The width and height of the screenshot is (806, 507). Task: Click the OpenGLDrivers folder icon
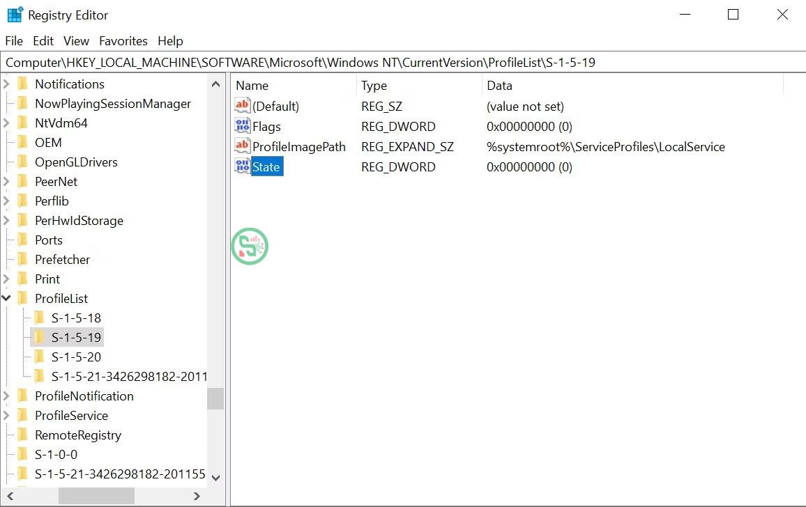pyautogui.click(x=22, y=162)
